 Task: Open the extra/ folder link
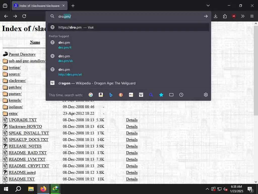pyautogui.click(x=13, y=113)
